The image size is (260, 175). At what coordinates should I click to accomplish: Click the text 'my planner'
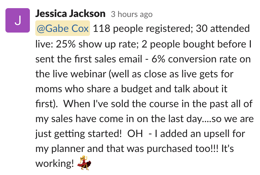click(60, 149)
